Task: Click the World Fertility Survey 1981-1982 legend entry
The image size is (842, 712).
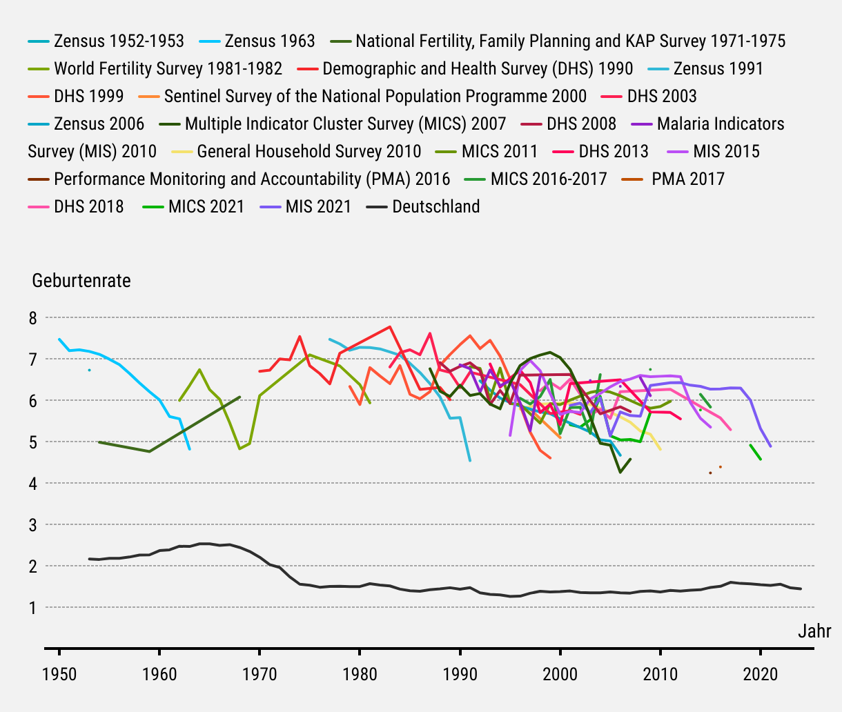Action: point(168,69)
